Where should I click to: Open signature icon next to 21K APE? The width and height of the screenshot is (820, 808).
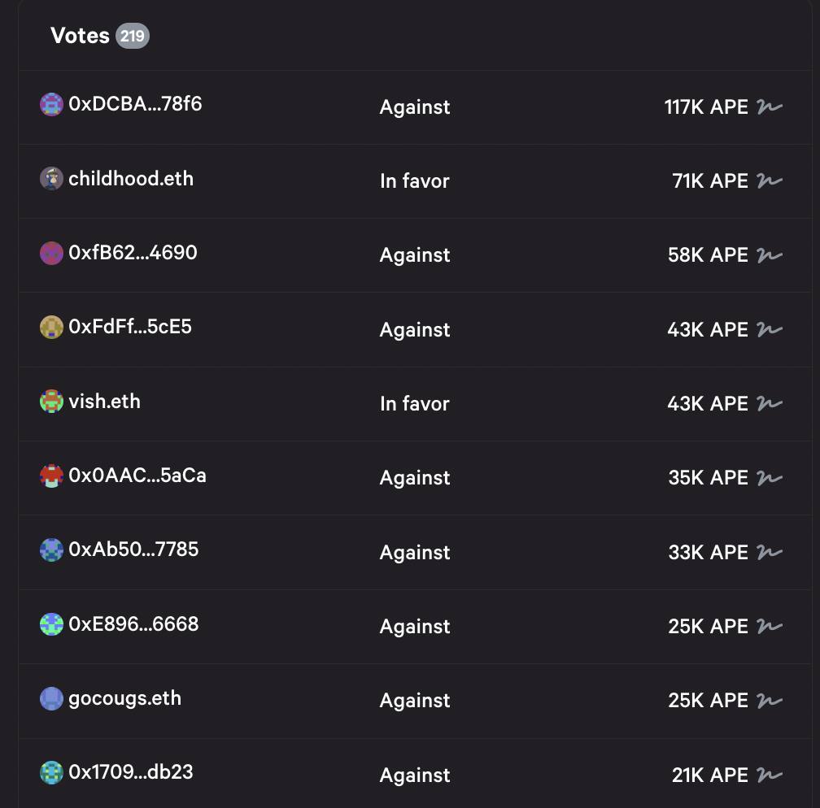769,775
